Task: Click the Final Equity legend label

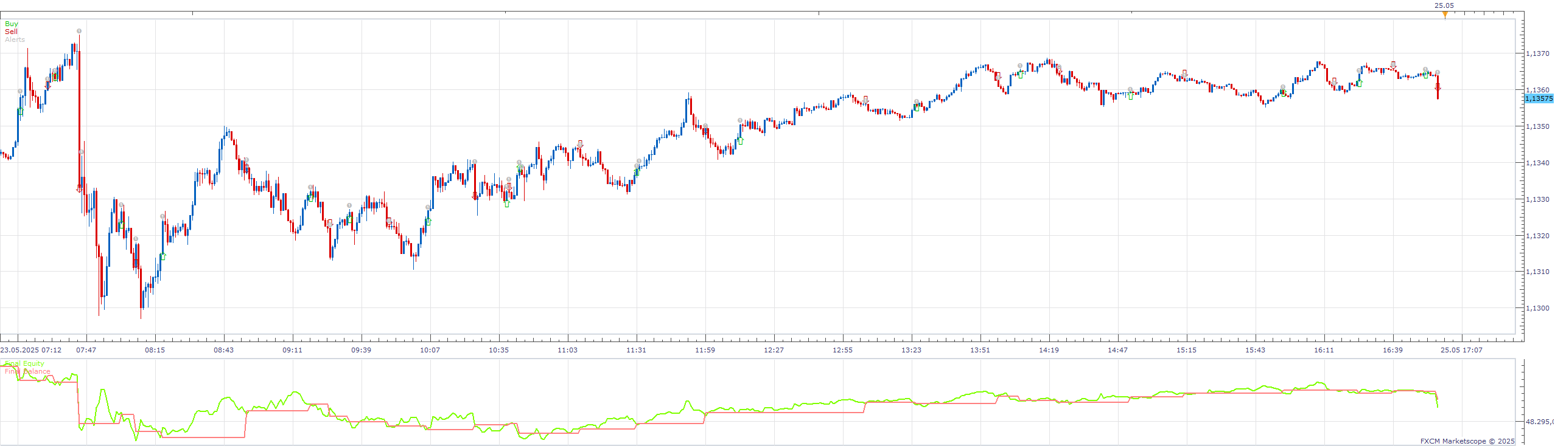Action: (24, 363)
